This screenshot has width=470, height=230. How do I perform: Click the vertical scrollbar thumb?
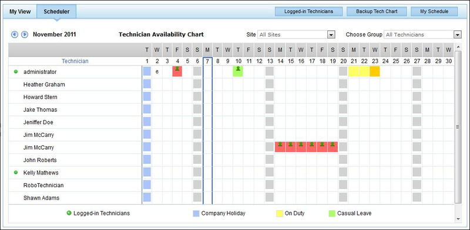pos(458,127)
